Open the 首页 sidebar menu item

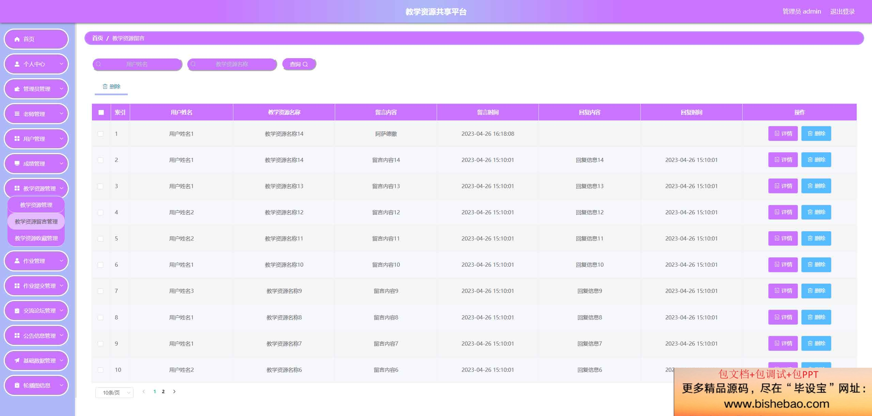point(36,39)
